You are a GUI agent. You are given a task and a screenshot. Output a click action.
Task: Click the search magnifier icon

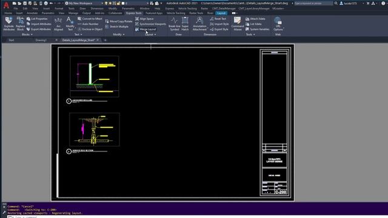pos(336,3)
